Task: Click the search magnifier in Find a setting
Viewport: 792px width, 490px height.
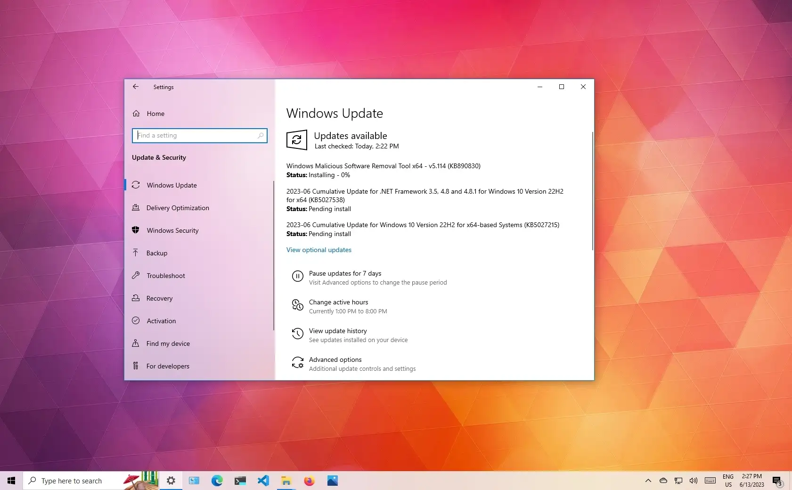Action: coord(261,136)
